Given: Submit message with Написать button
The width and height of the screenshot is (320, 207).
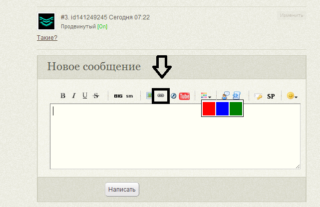Looking at the screenshot, I should pos(122,189).
